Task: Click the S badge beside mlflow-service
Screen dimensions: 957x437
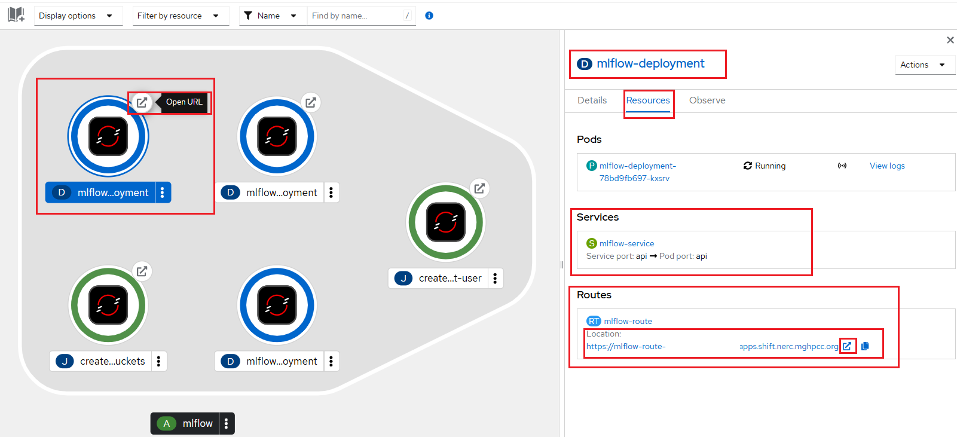Action: coord(592,243)
